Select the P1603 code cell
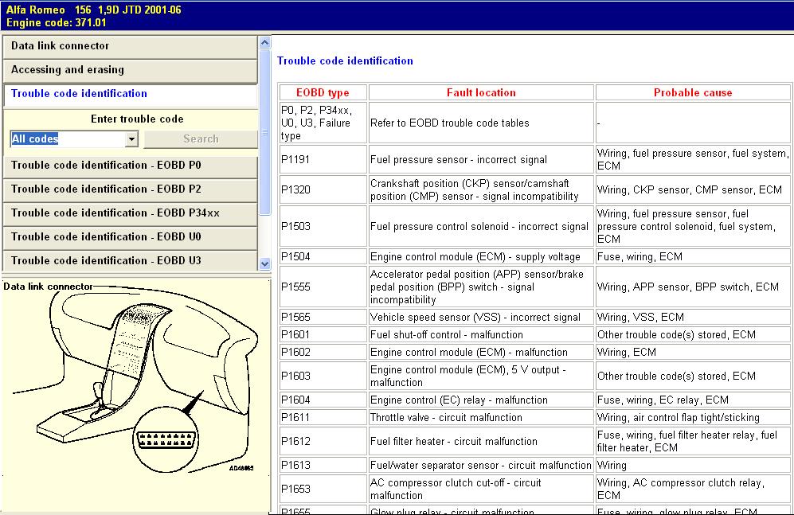This screenshot has width=794, height=515. [323, 376]
